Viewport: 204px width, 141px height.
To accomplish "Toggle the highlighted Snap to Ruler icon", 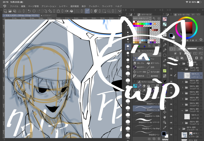I will pos(87,11).
